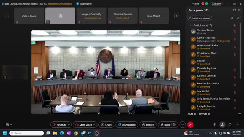Show hidden system tray icons

click(x=210, y=133)
